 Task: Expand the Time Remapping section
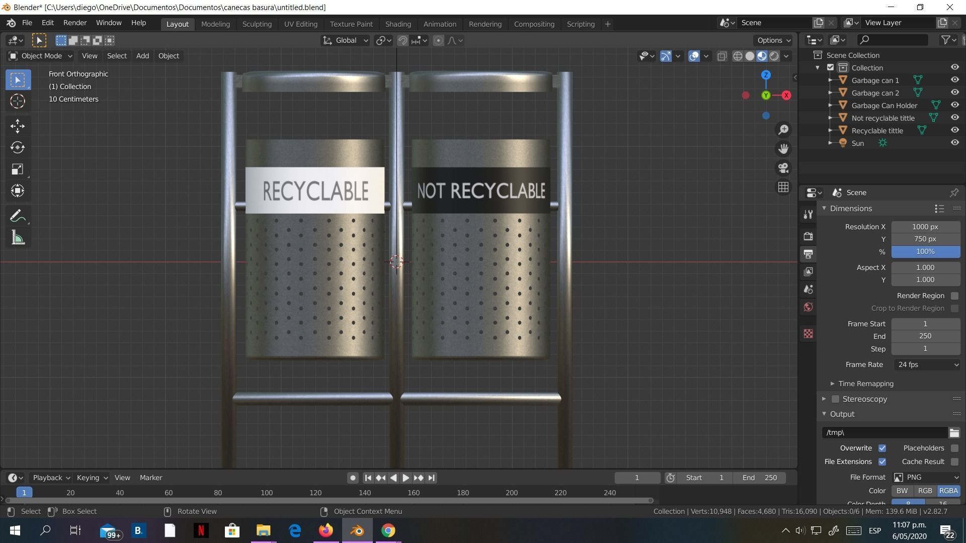click(865, 384)
